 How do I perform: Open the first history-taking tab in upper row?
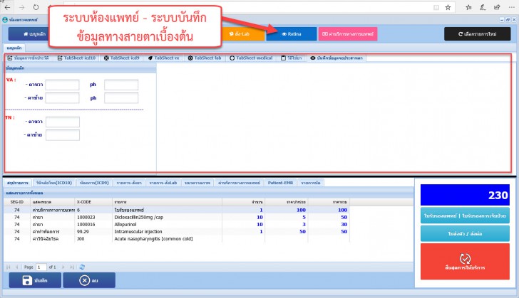coord(28,58)
